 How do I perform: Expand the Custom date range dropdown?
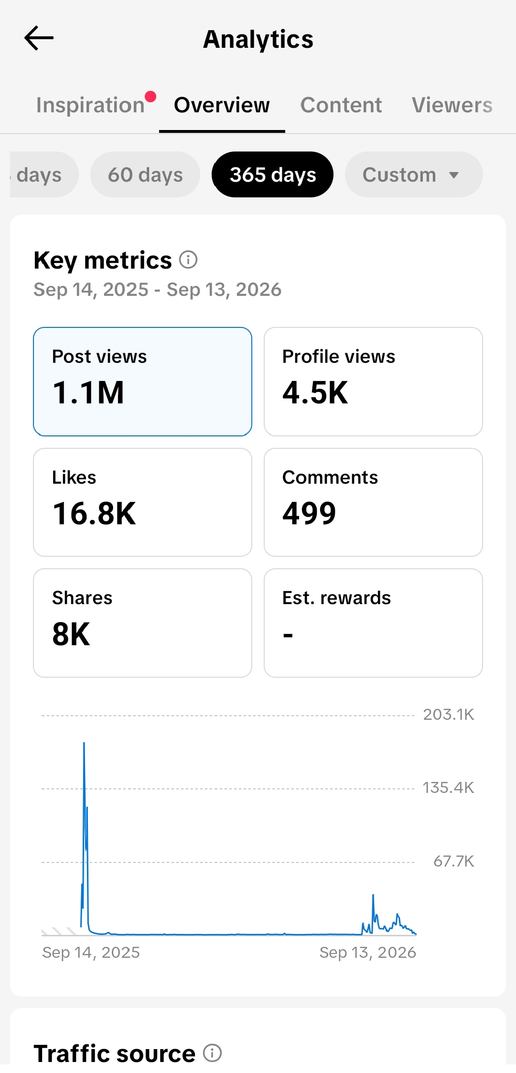pyautogui.click(x=414, y=174)
